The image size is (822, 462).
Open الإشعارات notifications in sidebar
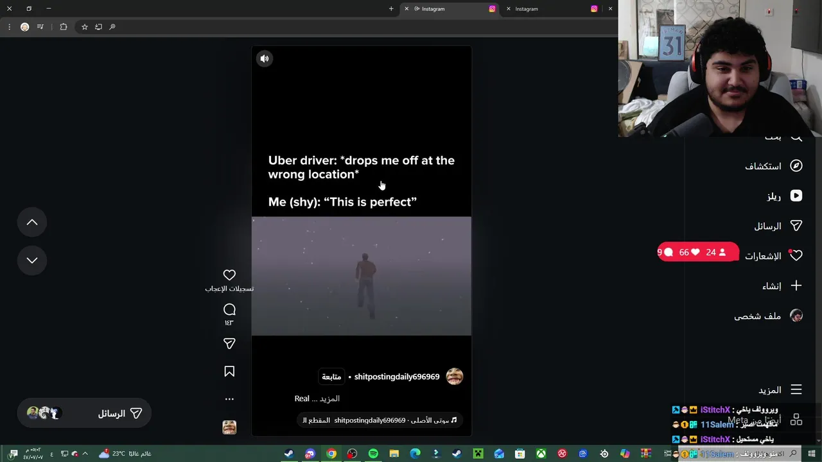click(763, 256)
